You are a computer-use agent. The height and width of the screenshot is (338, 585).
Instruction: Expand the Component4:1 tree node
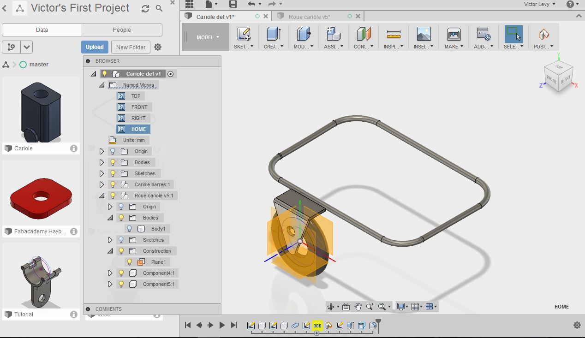[x=110, y=273]
